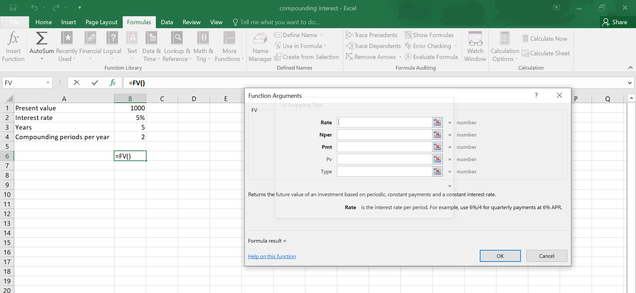Open More Functions menu
The height and width of the screenshot is (293, 636).
coord(229,46)
